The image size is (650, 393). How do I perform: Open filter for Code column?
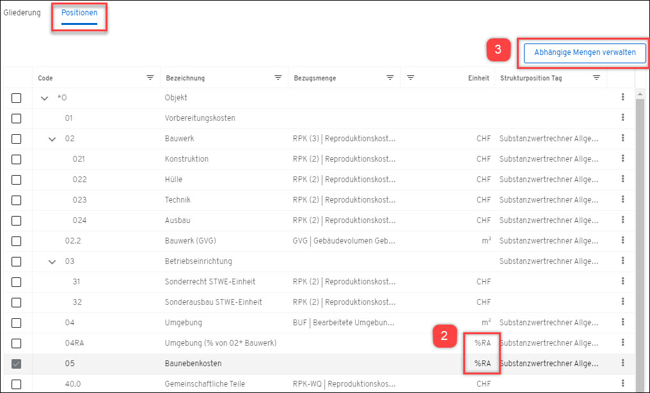coord(150,78)
